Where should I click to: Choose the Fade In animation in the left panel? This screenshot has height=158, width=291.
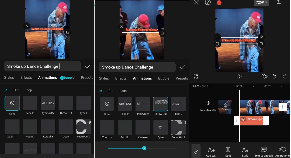[x=30, y=103]
